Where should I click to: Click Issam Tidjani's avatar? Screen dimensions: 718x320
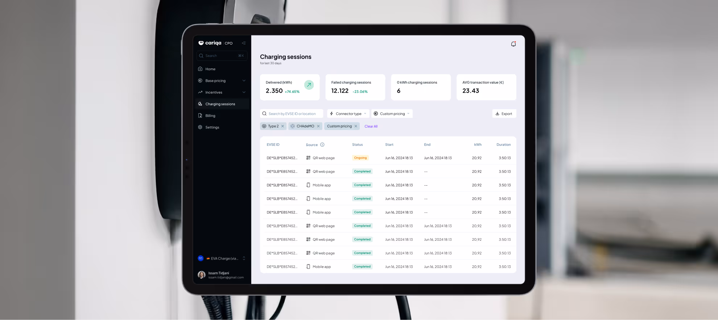(202, 275)
